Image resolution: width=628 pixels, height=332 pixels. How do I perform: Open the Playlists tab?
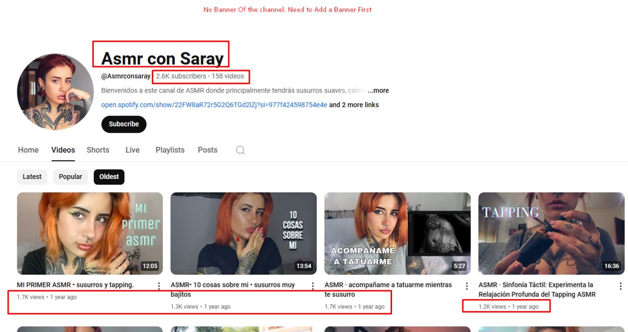pyautogui.click(x=170, y=150)
